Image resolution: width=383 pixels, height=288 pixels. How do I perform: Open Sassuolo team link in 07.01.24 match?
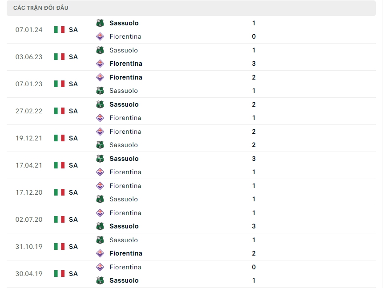124,23
